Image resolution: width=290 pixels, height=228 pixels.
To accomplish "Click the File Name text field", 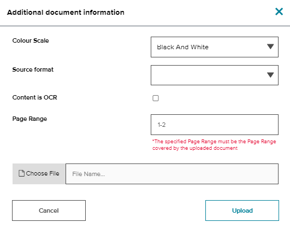I will [172, 174].
